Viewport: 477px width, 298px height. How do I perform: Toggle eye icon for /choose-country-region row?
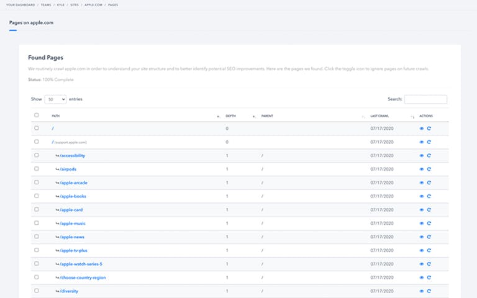pyautogui.click(x=422, y=278)
